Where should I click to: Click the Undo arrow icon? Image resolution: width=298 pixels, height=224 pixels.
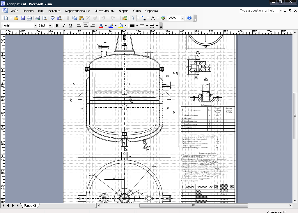103,18
